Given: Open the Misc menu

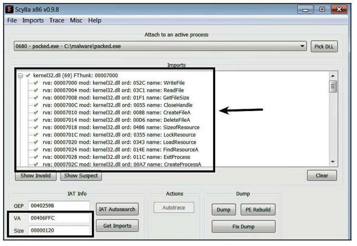Looking at the screenshot, I should 76,20.
